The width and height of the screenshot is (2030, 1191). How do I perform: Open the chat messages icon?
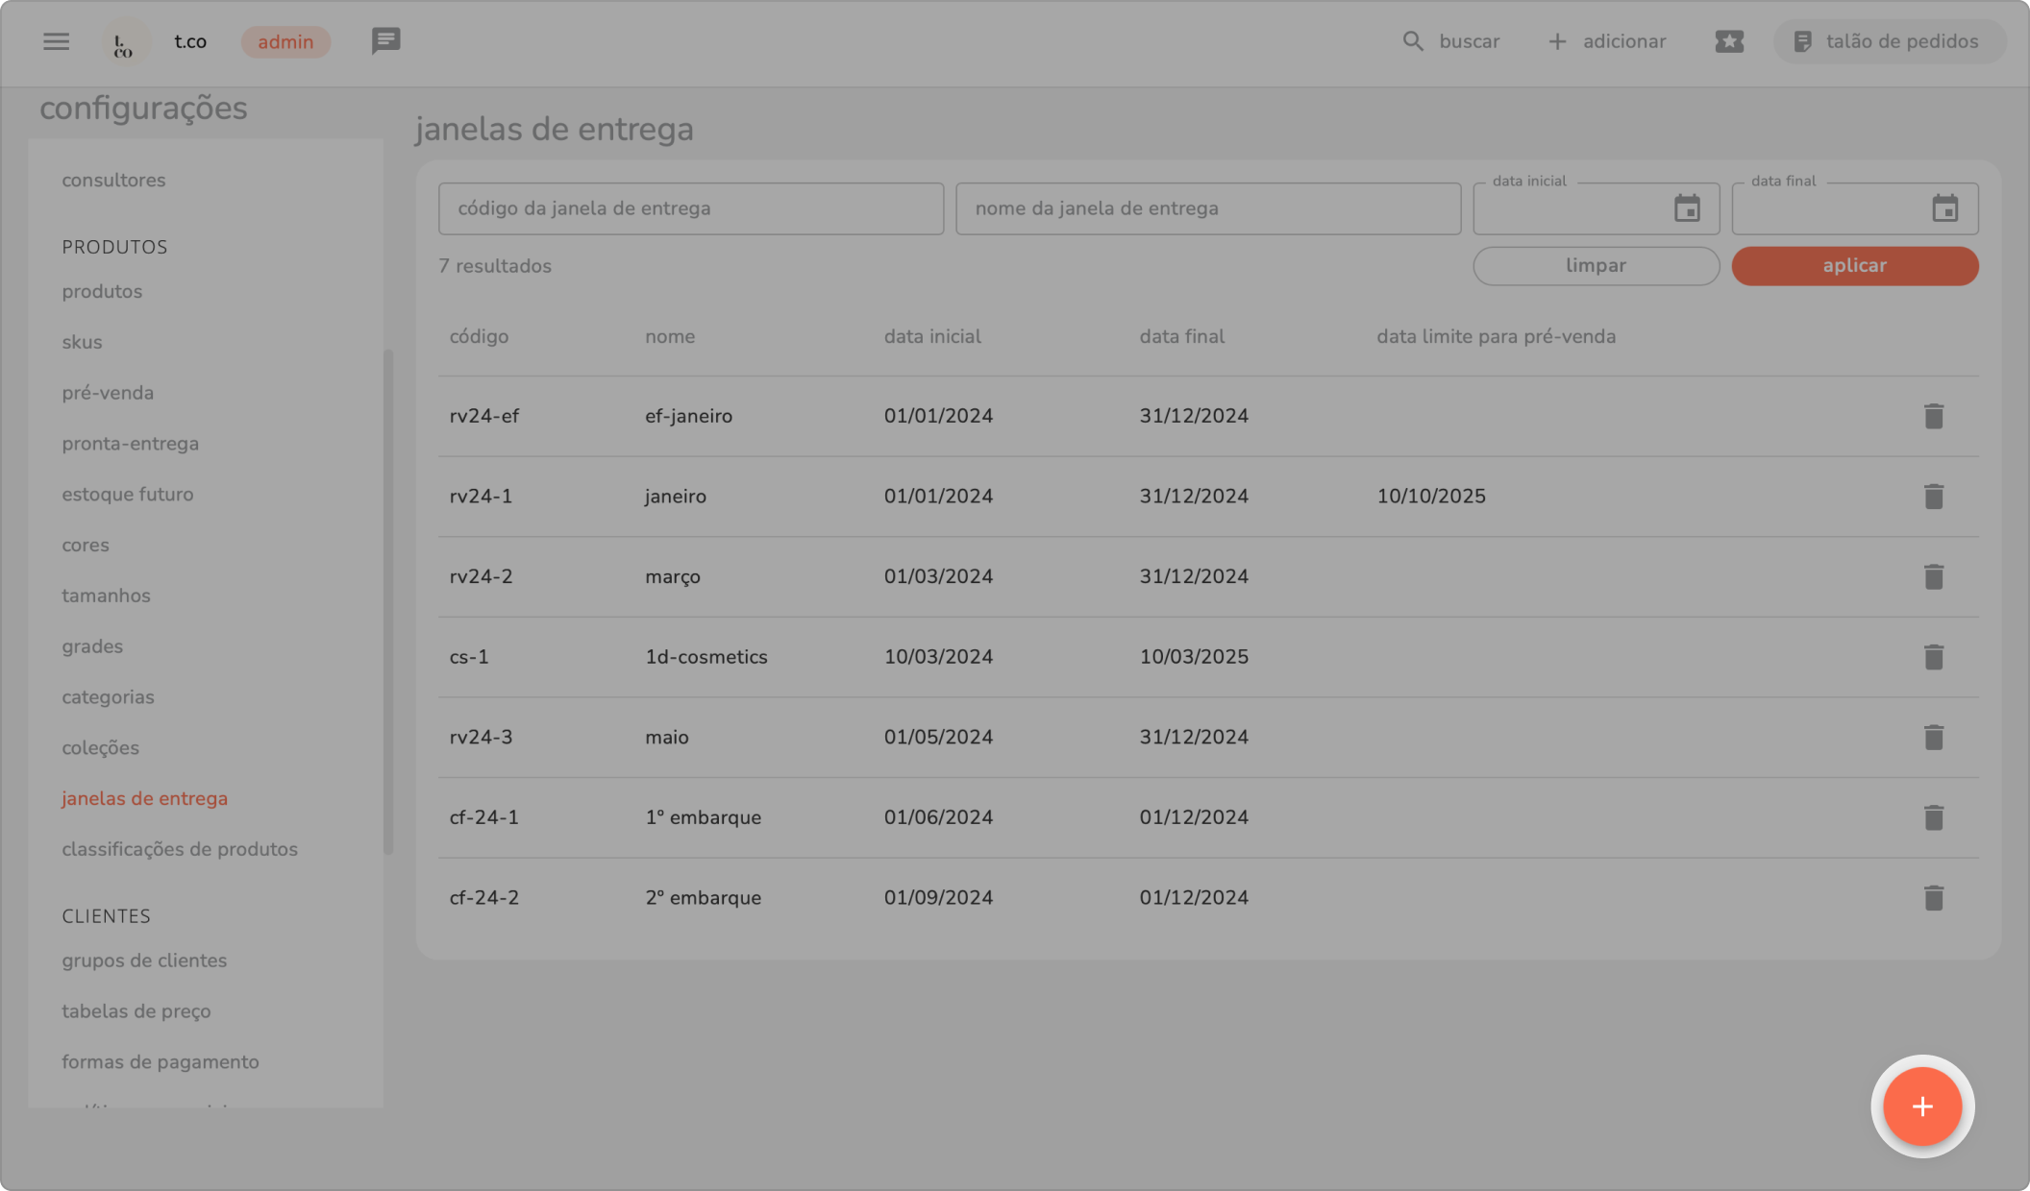point(385,41)
